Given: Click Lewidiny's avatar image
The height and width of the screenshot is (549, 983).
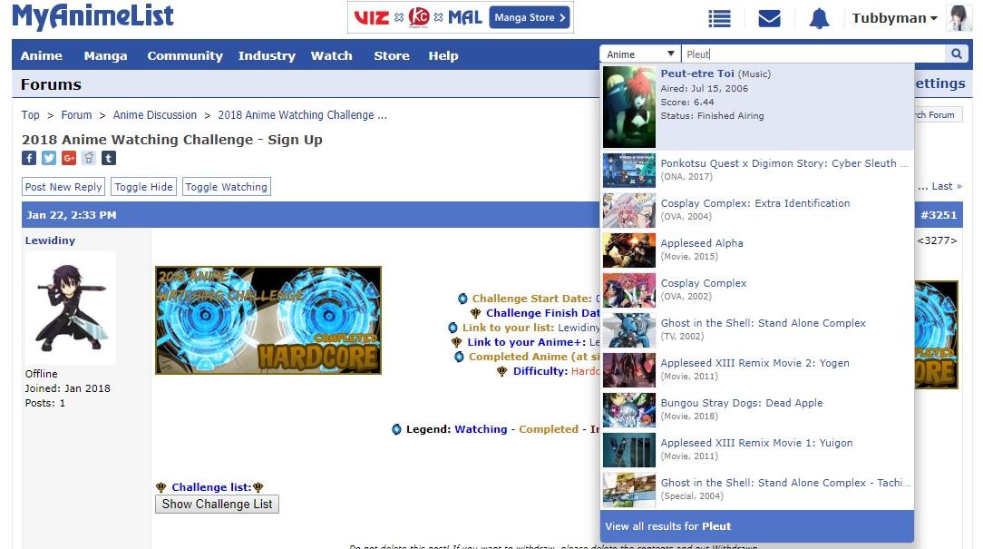Looking at the screenshot, I should pyautogui.click(x=70, y=308).
